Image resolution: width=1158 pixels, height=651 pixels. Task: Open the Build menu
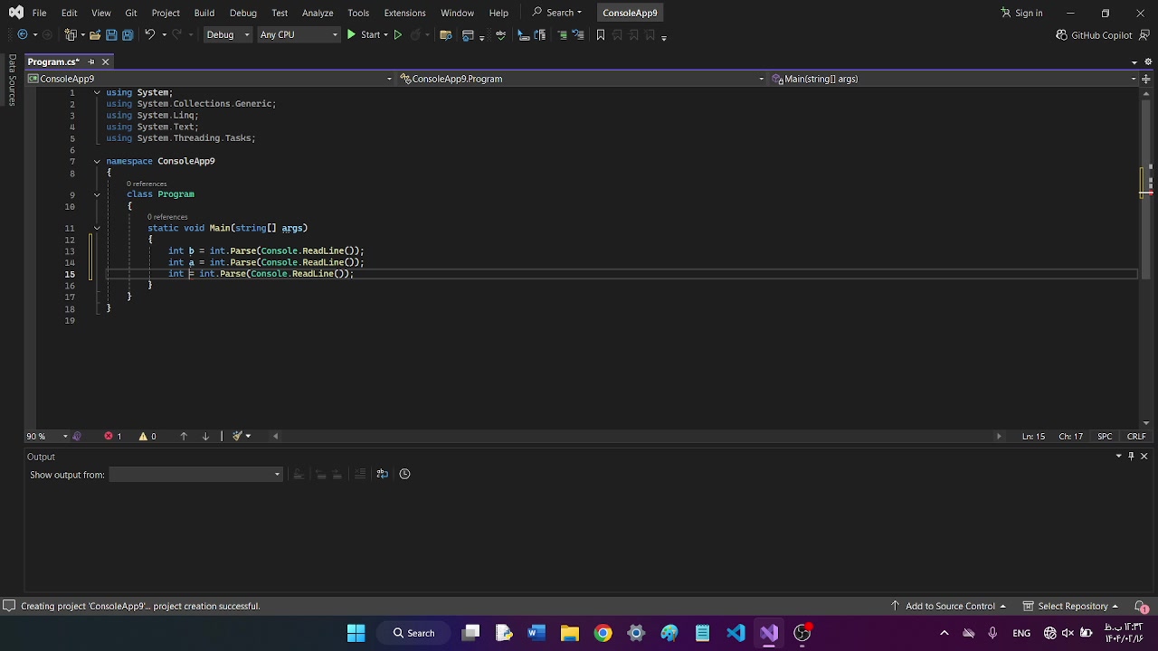204,13
